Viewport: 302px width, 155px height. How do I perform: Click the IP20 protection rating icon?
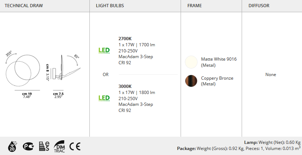[12, 146]
